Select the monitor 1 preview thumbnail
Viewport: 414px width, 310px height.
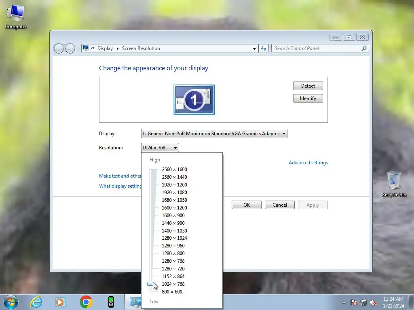coord(194,100)
